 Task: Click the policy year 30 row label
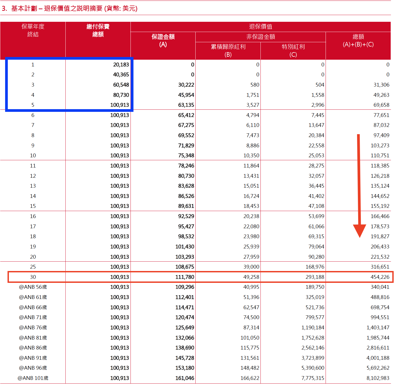pyautogui.click(x=33, y=277)
